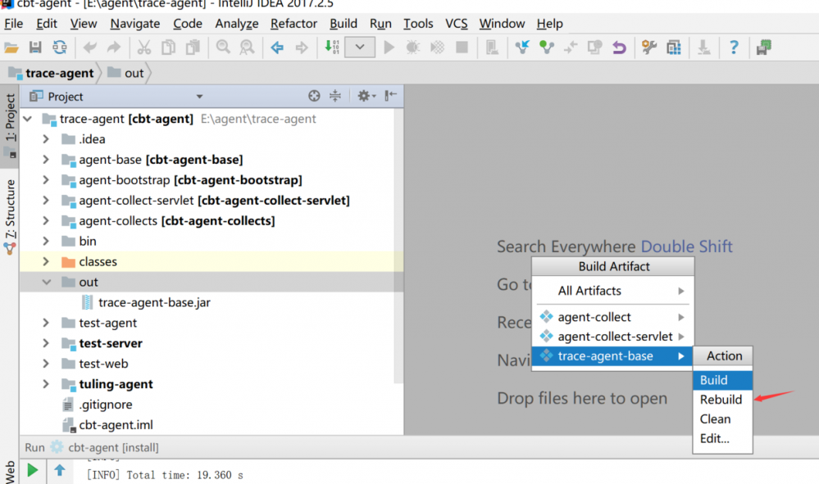Choose Clean in the Action submenu

point(722,419)
